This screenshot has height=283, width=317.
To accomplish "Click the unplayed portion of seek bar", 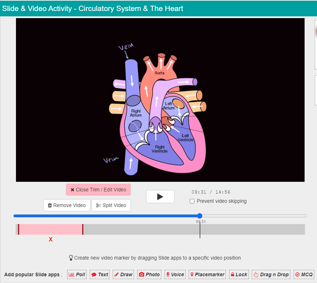I will click(254, 216).
